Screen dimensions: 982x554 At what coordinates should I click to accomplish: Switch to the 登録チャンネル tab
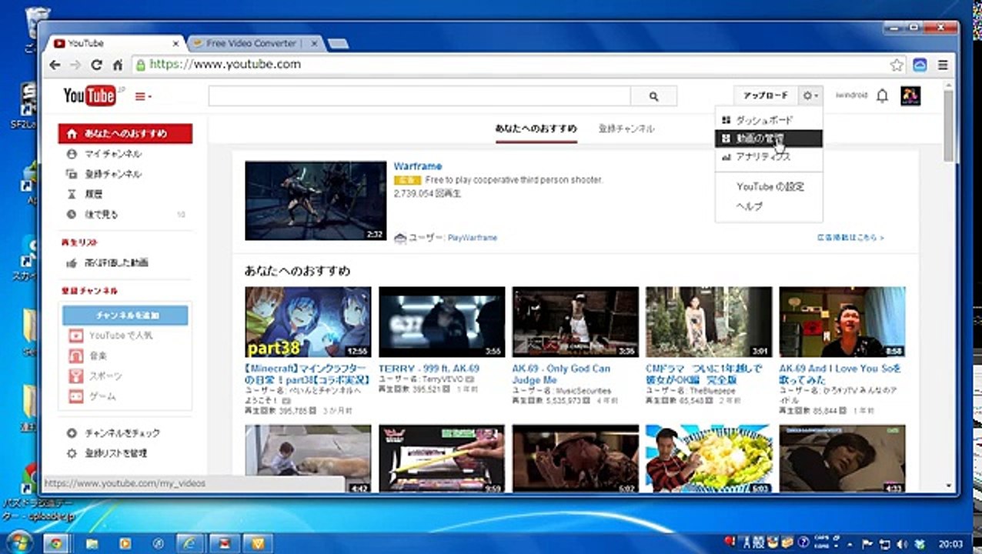[626, 128]
